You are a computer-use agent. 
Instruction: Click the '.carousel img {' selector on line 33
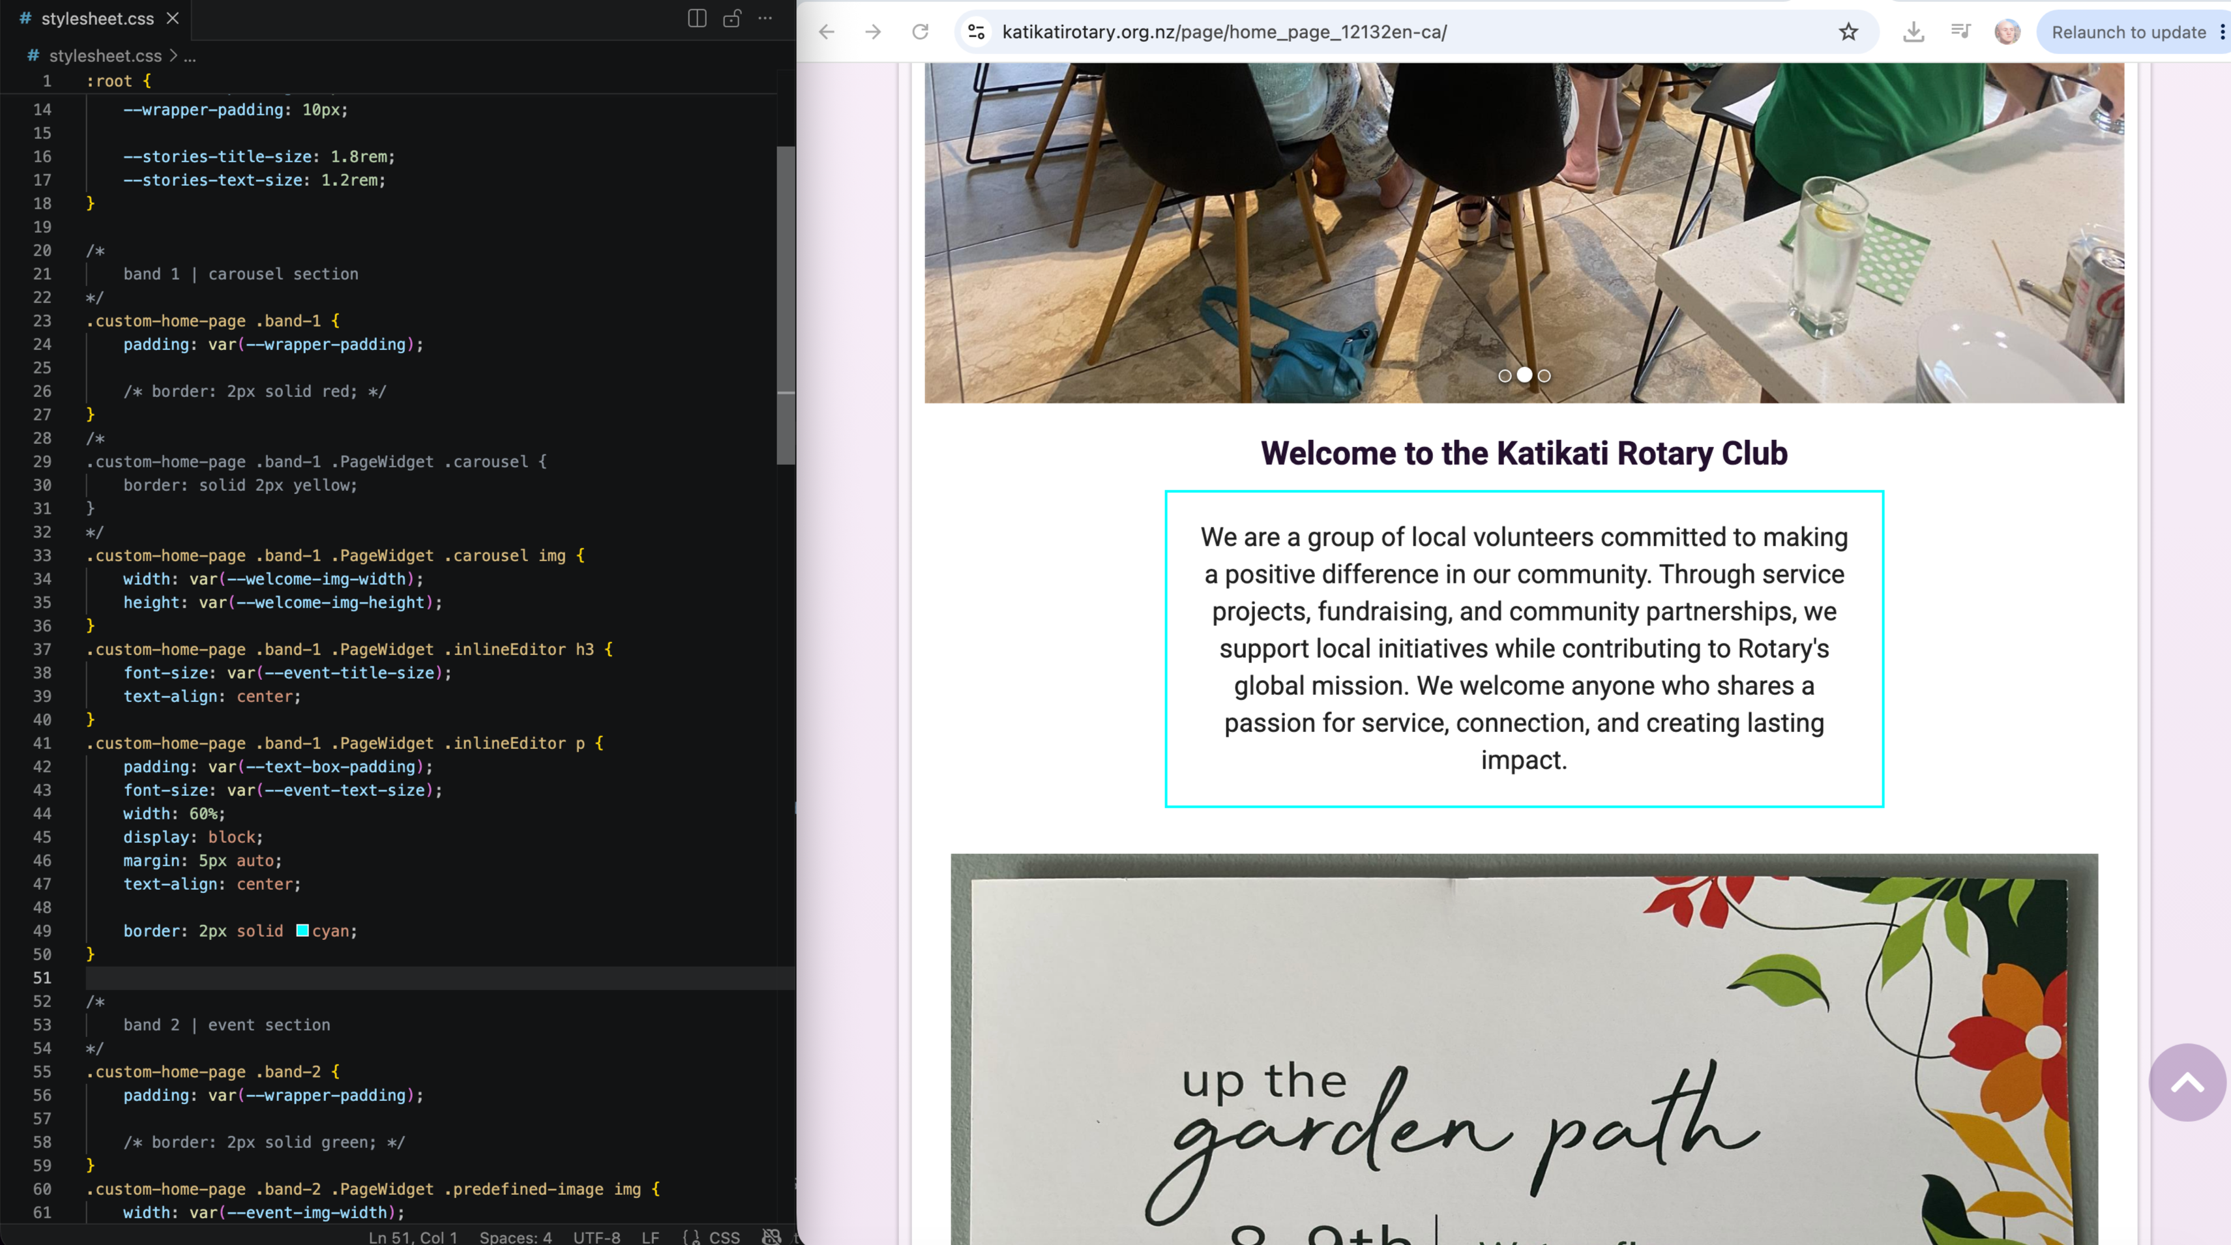click(x=335, y=555)
